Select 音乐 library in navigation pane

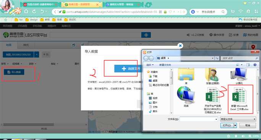(x=153, y=111)
